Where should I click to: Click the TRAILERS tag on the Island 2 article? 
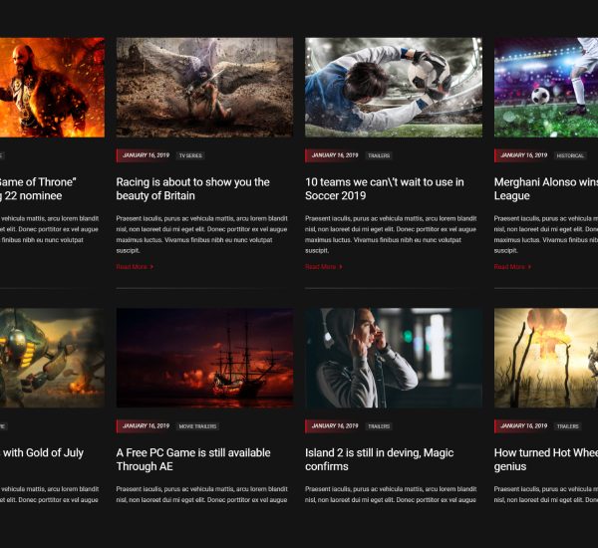click(379, 426)
